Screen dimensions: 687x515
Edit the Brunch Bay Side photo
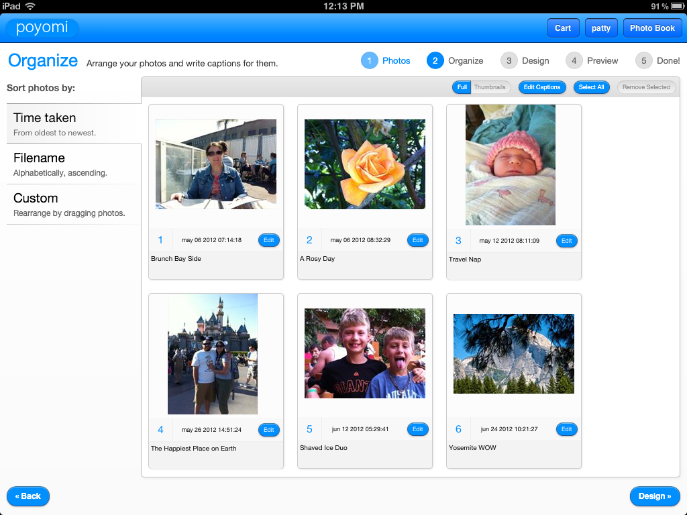pos(269,240)
